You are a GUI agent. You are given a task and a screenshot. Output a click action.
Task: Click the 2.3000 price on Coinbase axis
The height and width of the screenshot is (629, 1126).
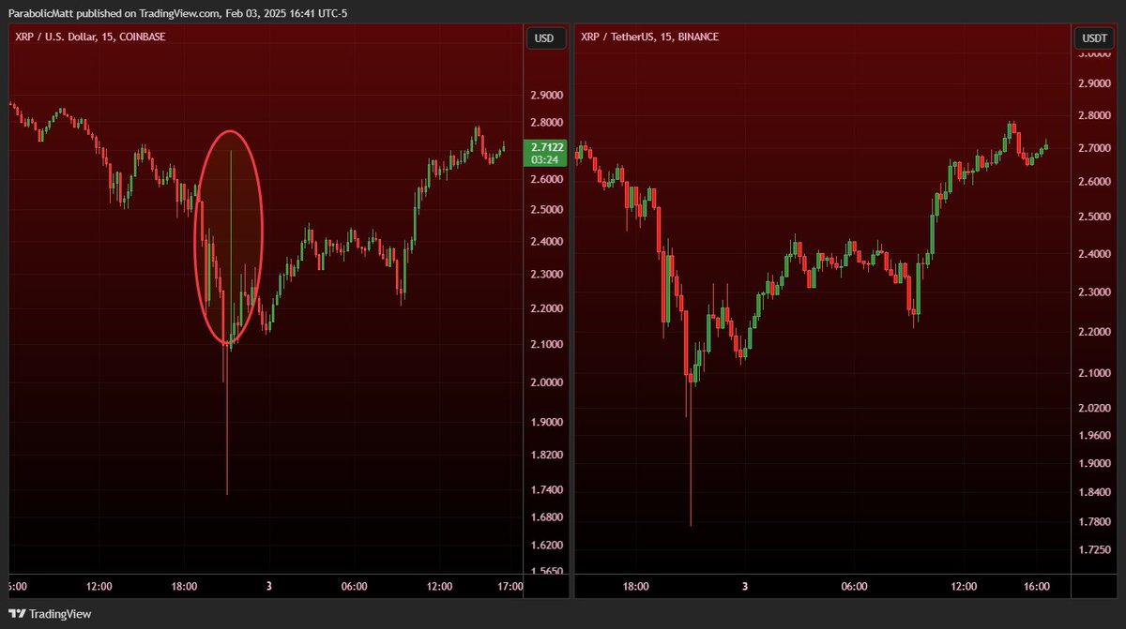click(547, 275)
